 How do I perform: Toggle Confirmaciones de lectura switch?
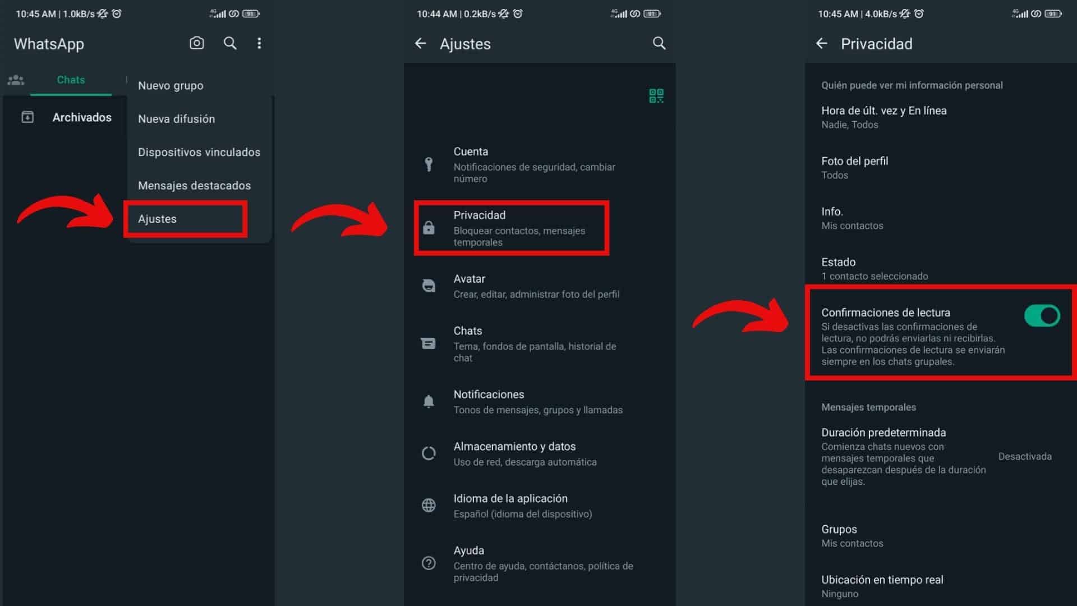(1042, 316)
